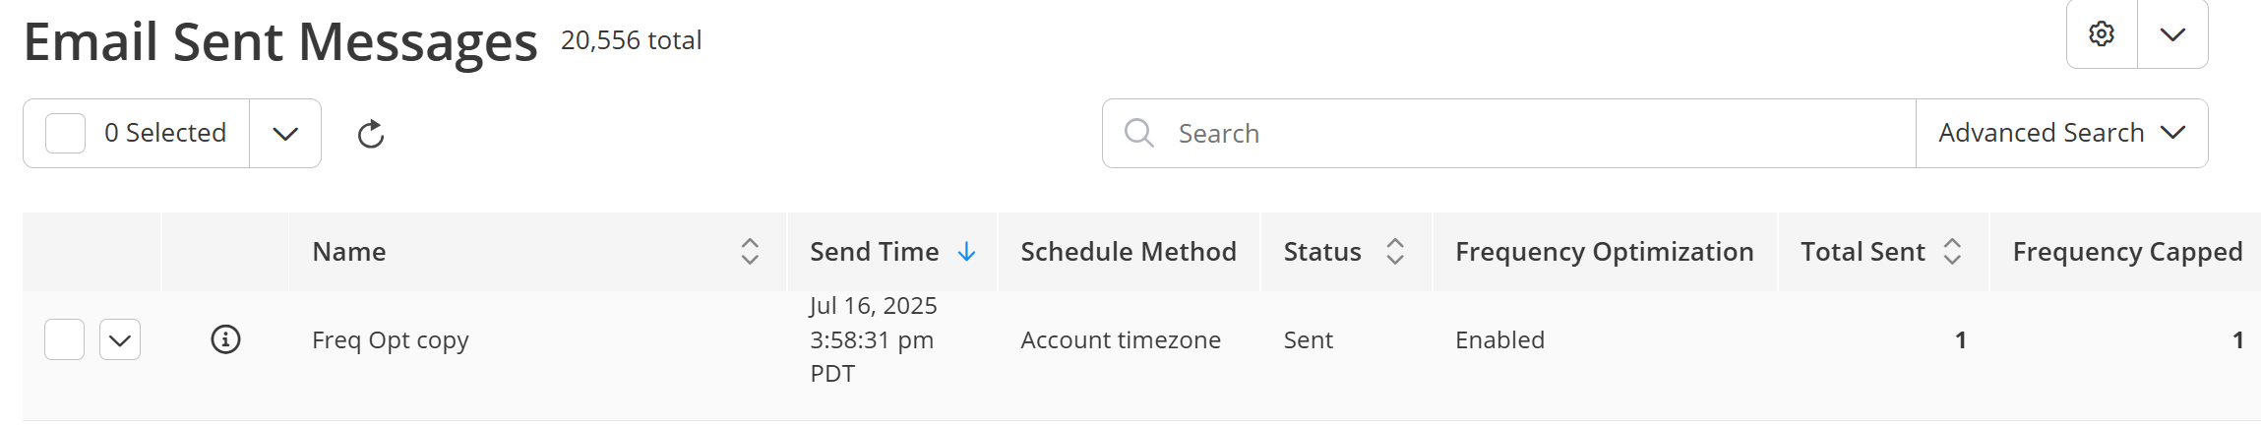The image size is (2261, 427).
Task: Expand the 0 Selected dropdown arrow
Action: pos(285,133)
